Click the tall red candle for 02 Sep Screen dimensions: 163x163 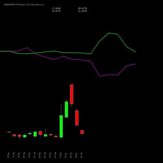click(72, 94)
